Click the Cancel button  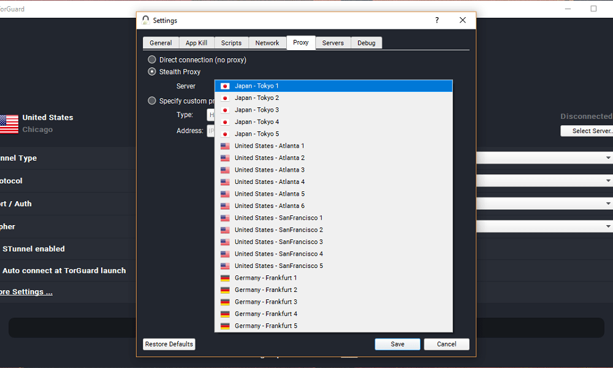pos(446,344)
